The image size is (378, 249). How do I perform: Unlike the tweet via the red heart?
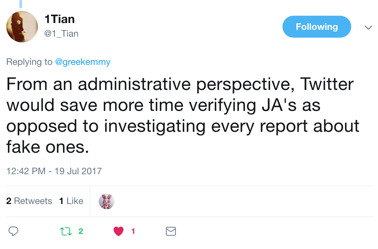[118, 231]
